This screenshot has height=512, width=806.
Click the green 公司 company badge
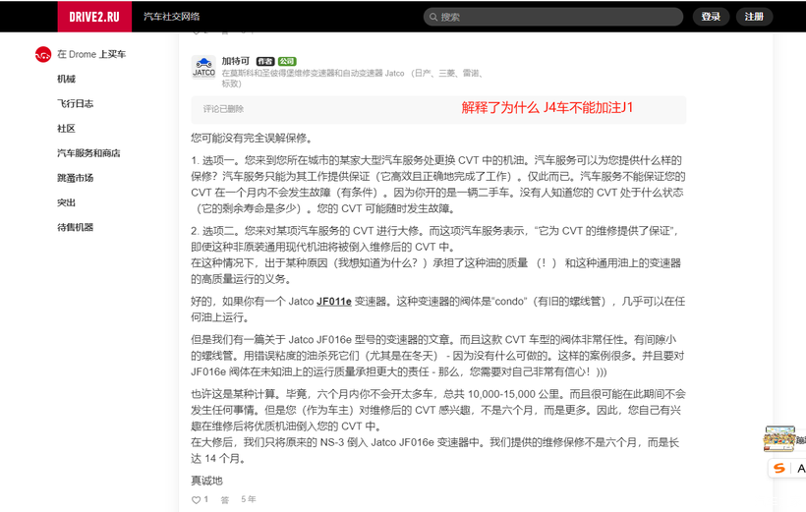click(x=287, y=61)
